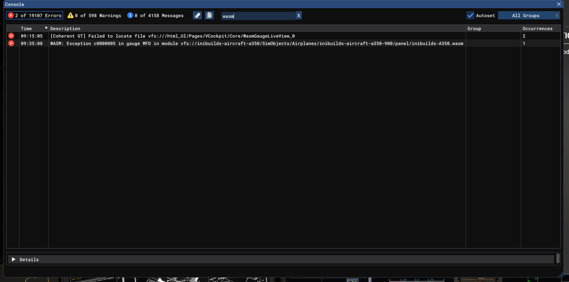Toggle the Errors filter
569x282 pixels.
click(35, 16)
